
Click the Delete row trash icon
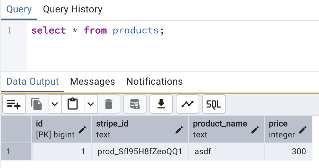pos(108,104)
